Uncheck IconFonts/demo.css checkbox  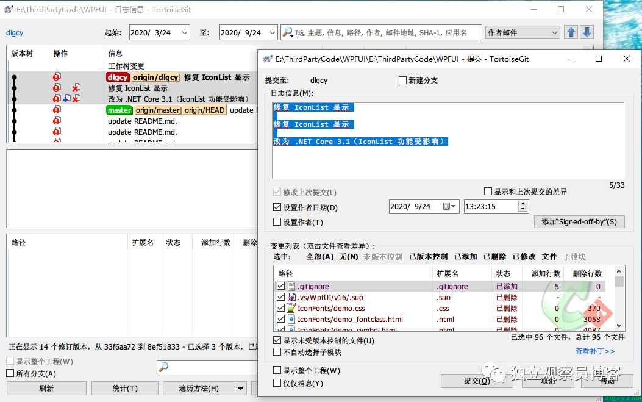pos(280,308)
